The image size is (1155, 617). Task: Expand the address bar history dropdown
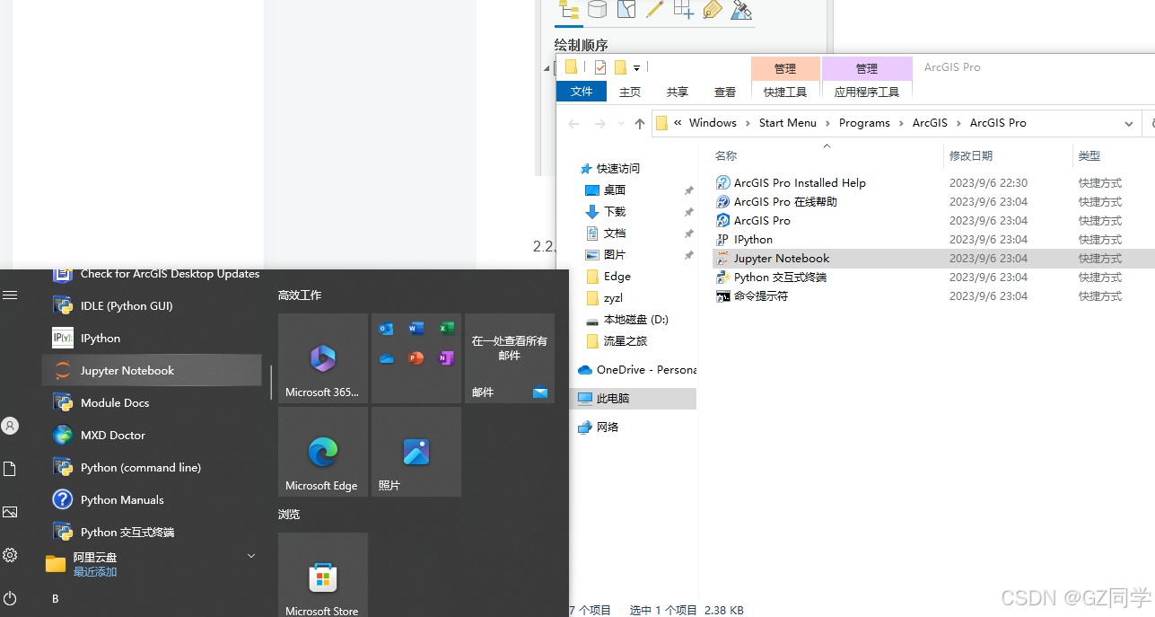(1129, 124)
